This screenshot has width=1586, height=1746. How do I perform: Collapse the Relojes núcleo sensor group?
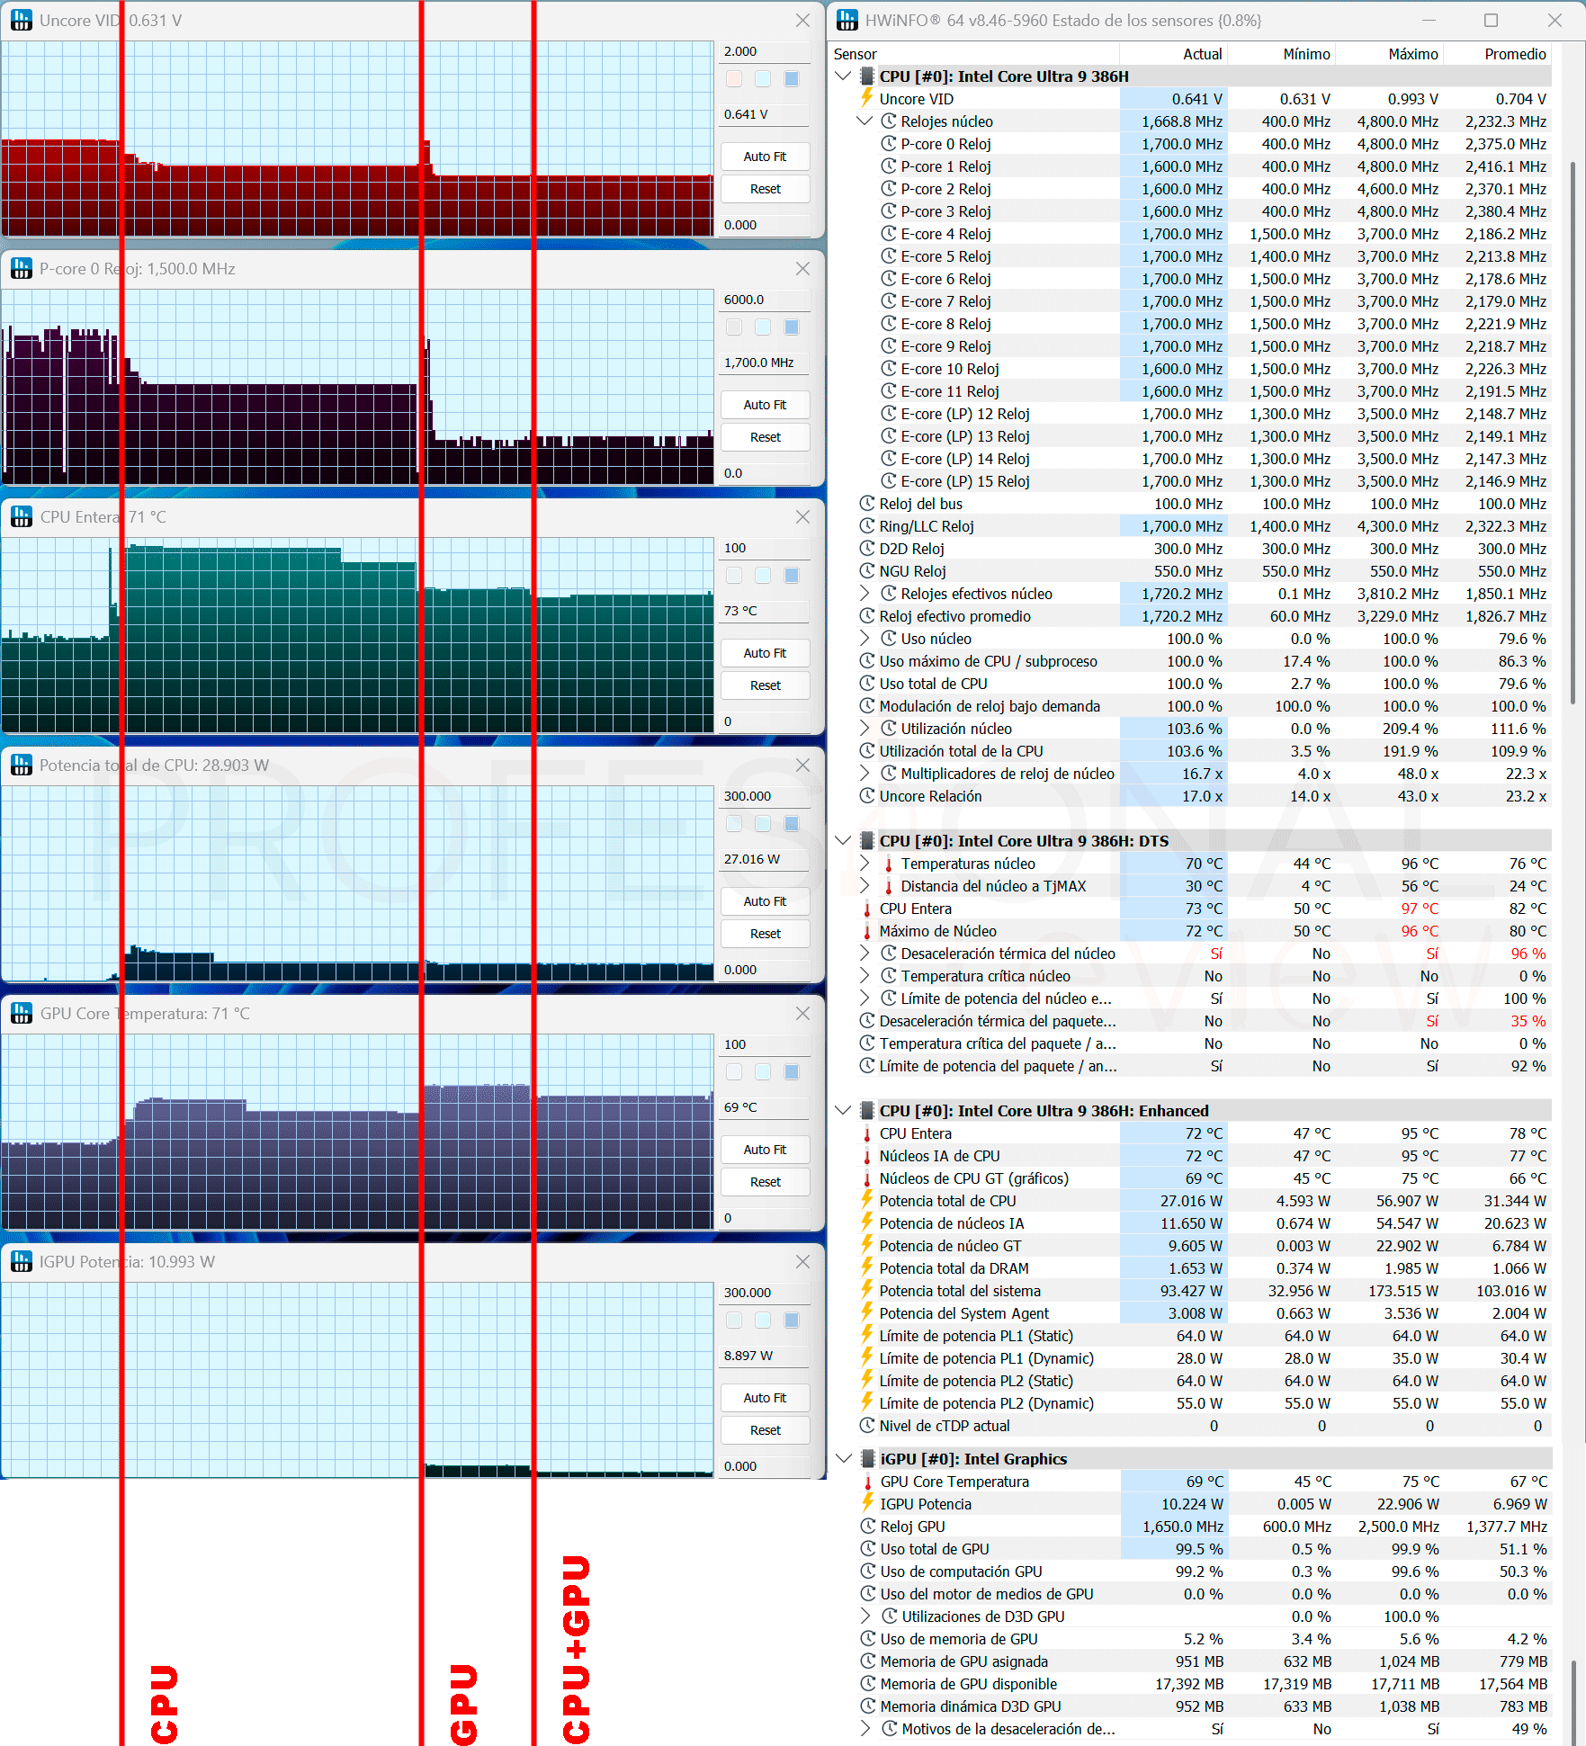(x=865, y=121)
